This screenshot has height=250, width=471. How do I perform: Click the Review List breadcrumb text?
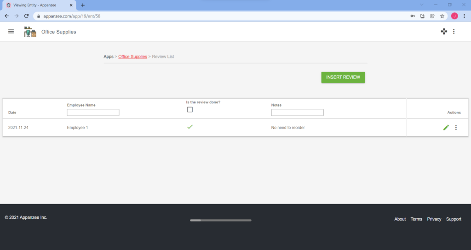163,57
